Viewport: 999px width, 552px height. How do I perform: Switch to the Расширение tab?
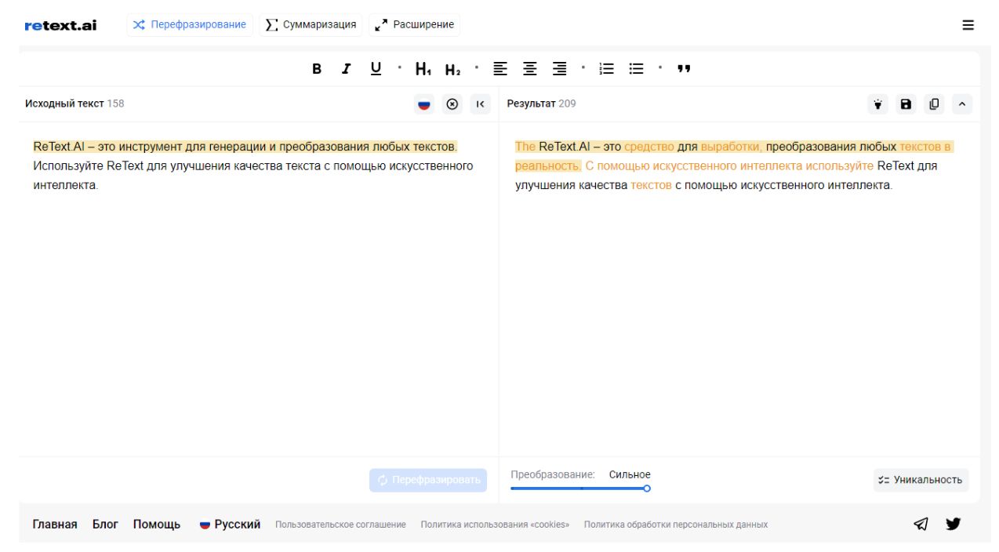pyautogui.click(x=415, y=25)
